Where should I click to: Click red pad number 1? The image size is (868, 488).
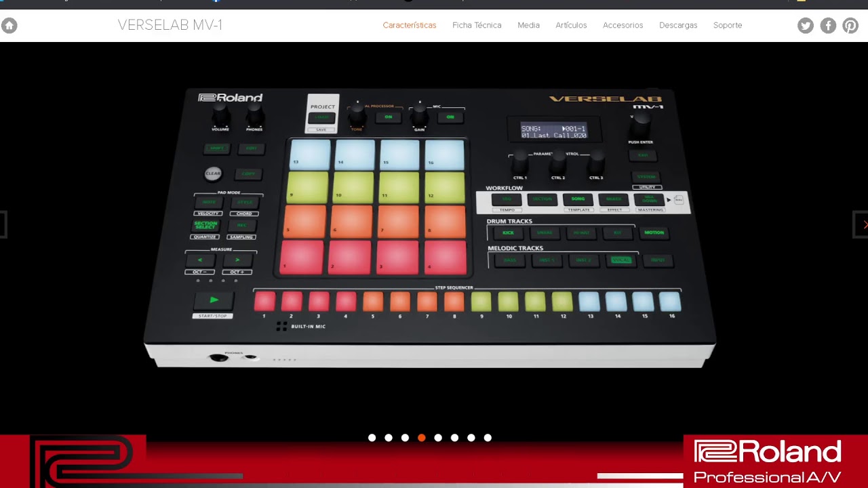(302, 256)
